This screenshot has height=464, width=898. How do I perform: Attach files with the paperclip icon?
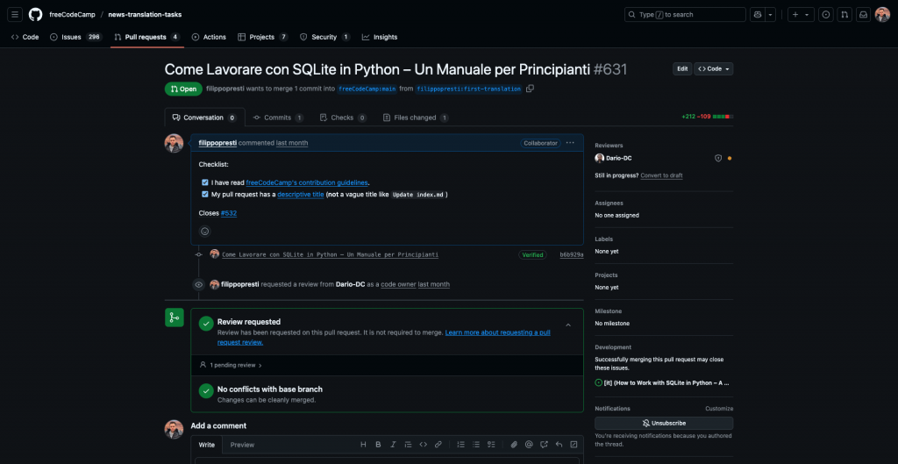coord(514,445)
